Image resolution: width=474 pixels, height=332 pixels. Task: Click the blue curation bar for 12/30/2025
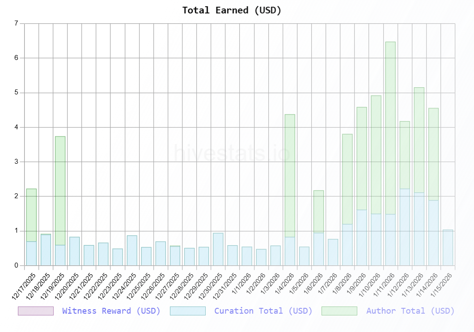point(218,249)
